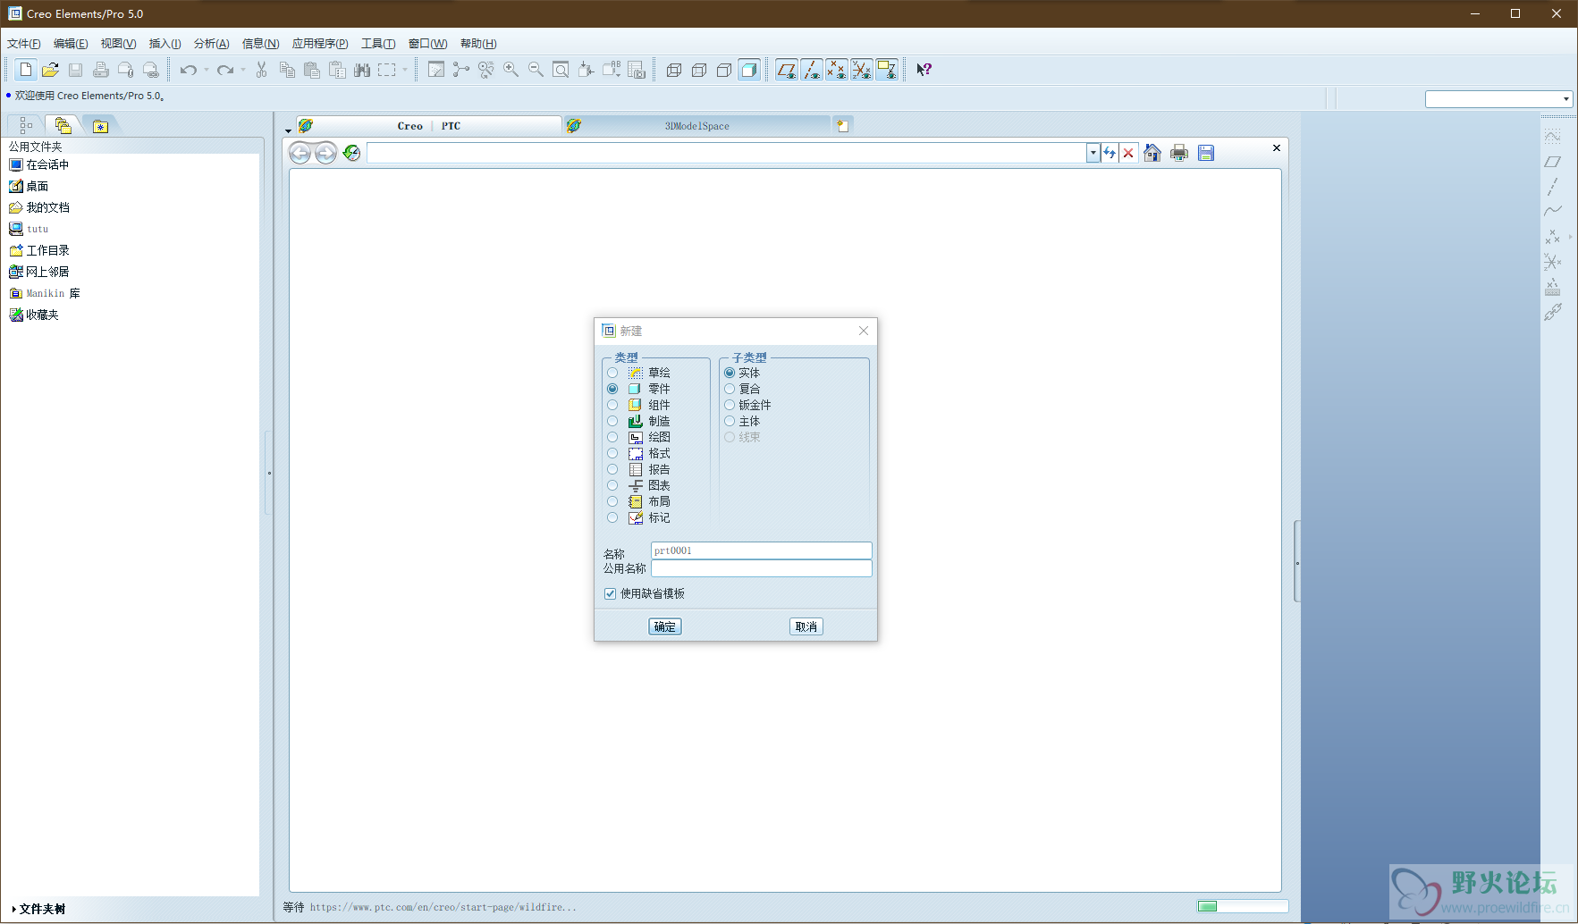Open the browser address bar dropdown
The height and width of the screenshot is (924, 1578).
[1093, 153]
